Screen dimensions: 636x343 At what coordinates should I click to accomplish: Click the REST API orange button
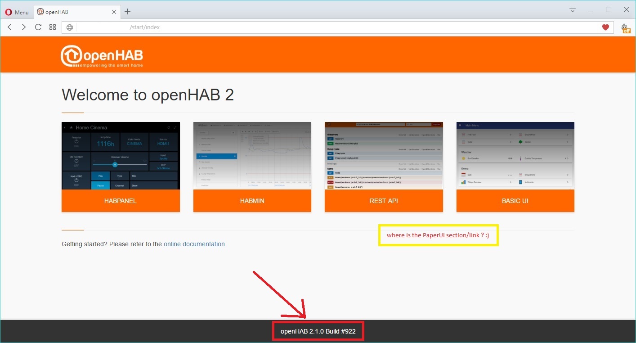click(384, 201)
